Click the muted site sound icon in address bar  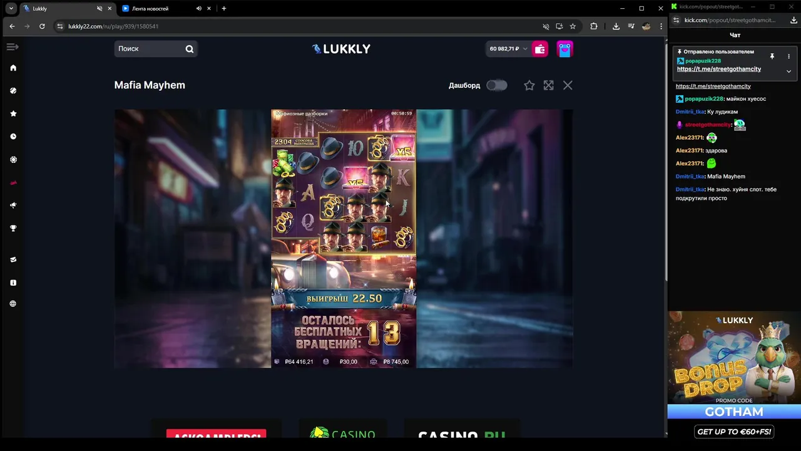tap(546, 26)
